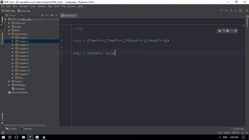This screenshot has width=249, height=140.
Task: Open the Database side panel
Action: pos(247,21)
